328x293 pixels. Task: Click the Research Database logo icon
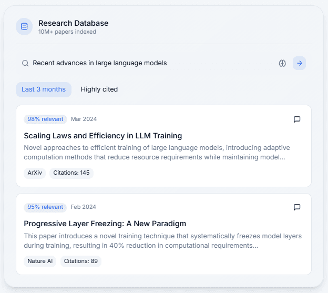(24, 27)
